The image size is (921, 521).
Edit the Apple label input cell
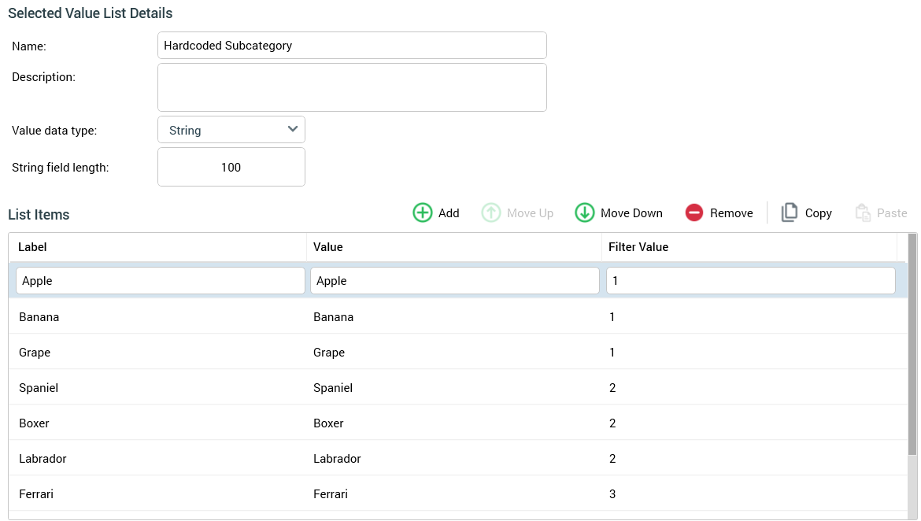point(161,281)
